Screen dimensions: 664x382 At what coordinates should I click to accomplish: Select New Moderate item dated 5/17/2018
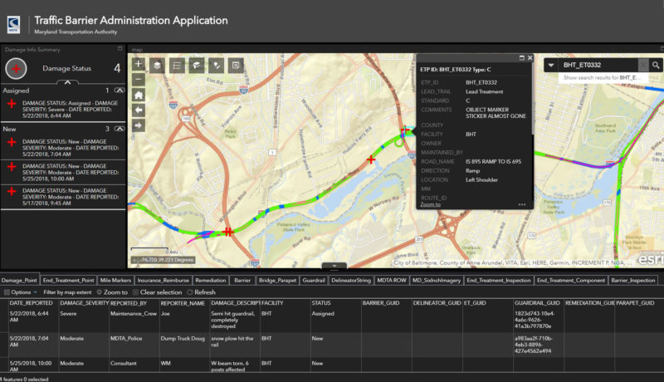coord(63,197)
